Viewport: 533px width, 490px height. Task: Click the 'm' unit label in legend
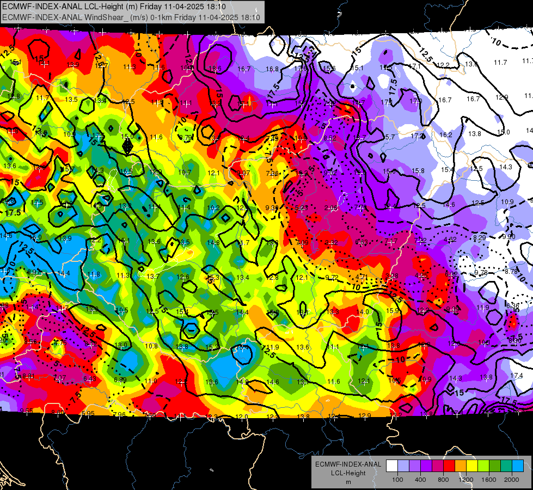click(x=348, y=482)
